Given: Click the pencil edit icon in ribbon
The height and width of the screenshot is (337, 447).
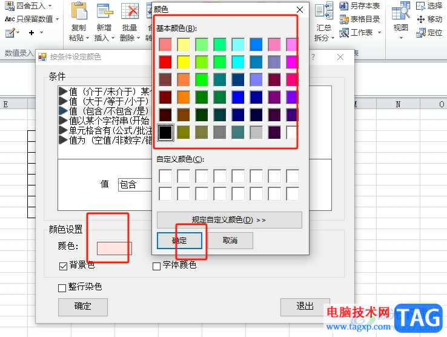Looking at the screenshot, I should point(10,33).
